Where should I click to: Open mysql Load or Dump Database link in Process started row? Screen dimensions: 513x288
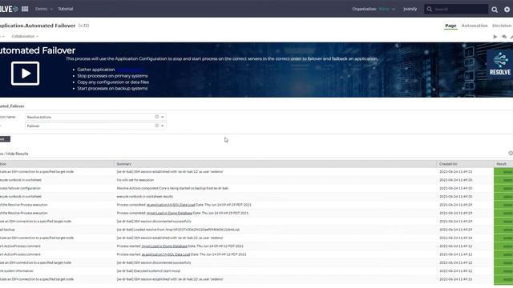point(164,246)
